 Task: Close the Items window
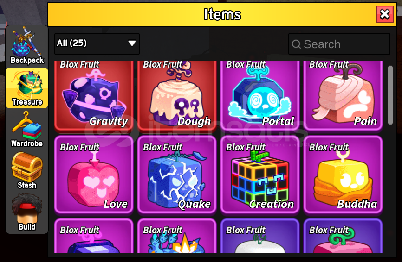(384, 14)
